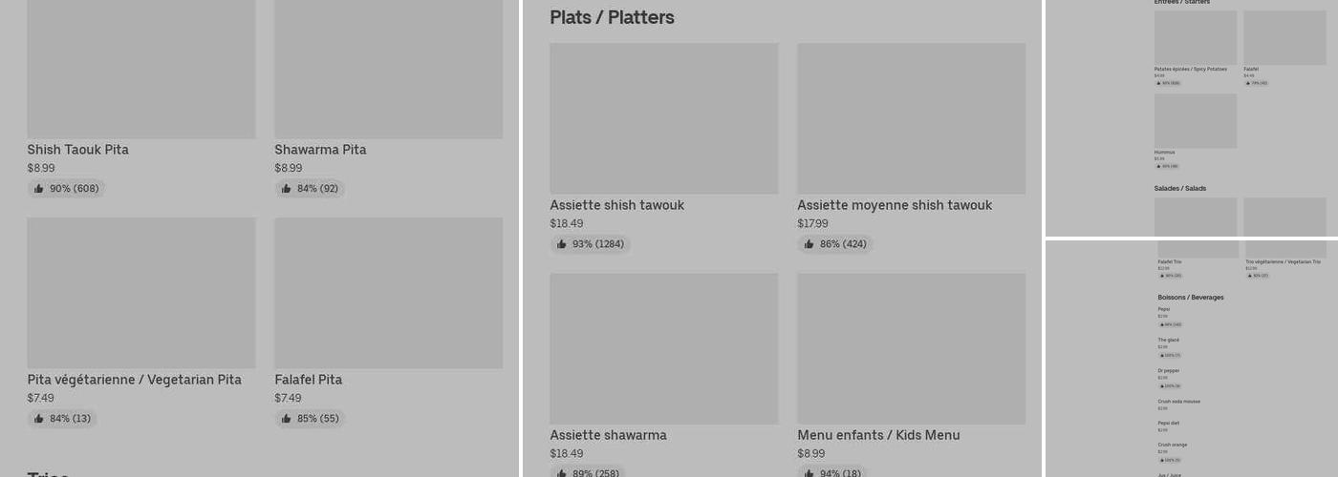Screen dimensions: 1338x477
Task: Click the Assiette shish tawouk title
Action: coord(616,205)
